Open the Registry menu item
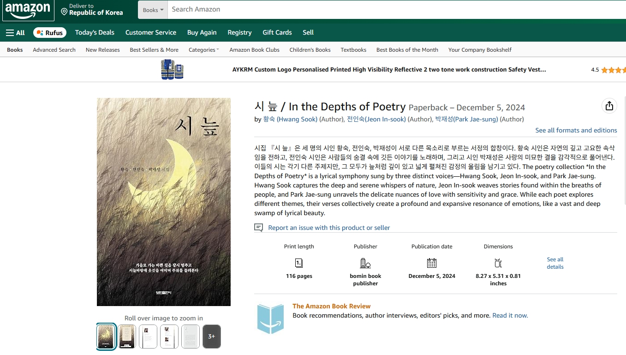 coord(239,32)
